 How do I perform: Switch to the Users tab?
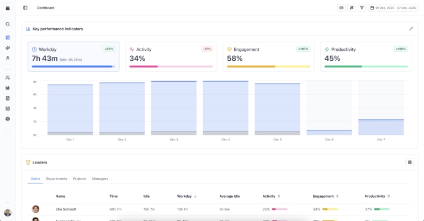35,178
